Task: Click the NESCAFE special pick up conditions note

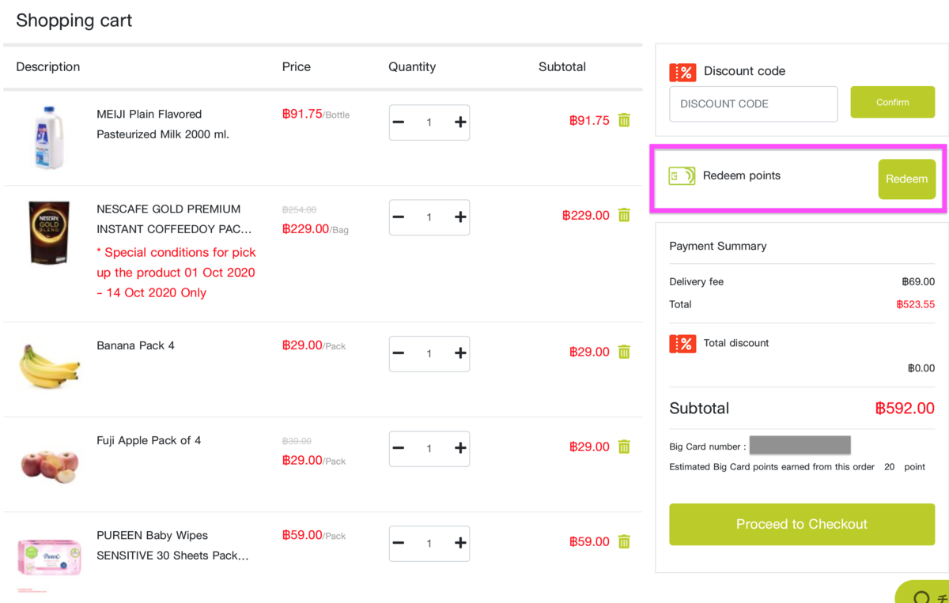Action: 176,273
